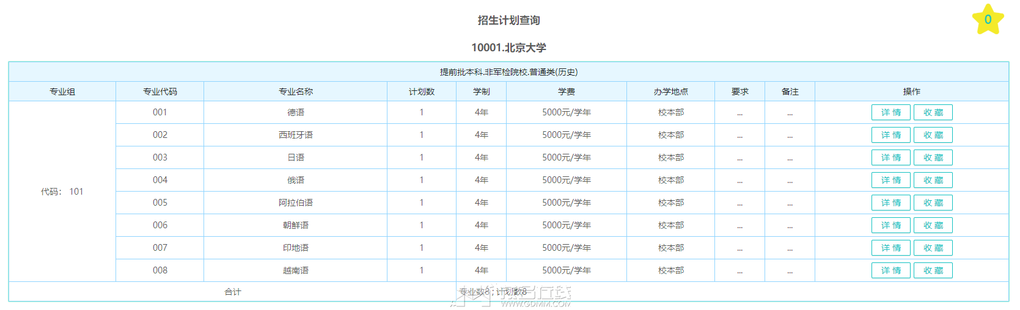This screenshot has height=310, width=1020.
Task: Select the 西班牙语 major name cell
Action: [x=295, y=135]
